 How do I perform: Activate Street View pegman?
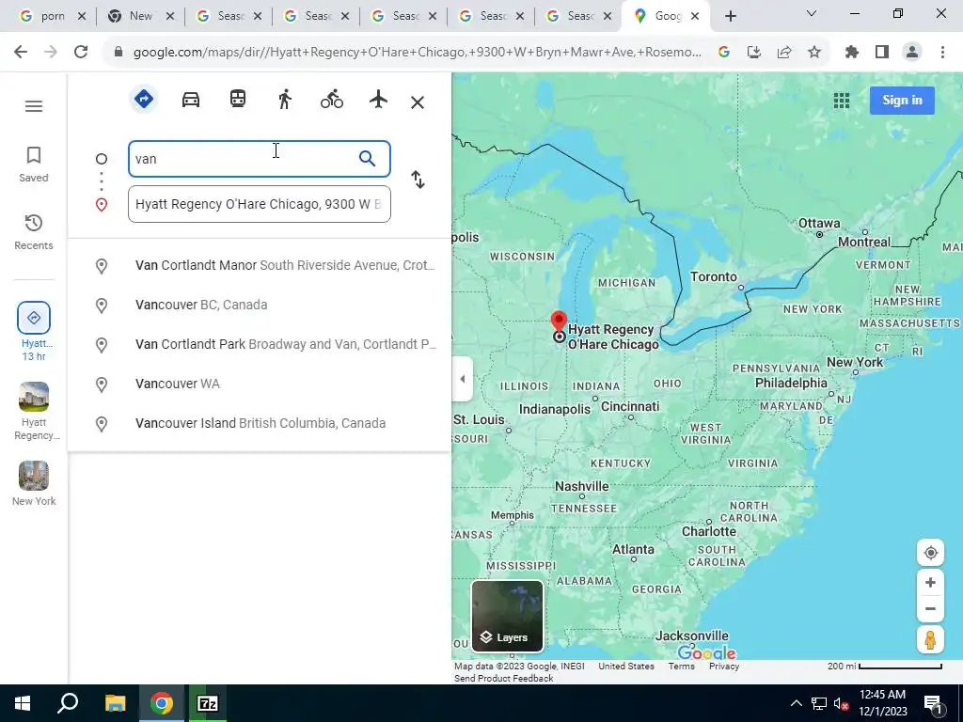(x=930, y=639)
